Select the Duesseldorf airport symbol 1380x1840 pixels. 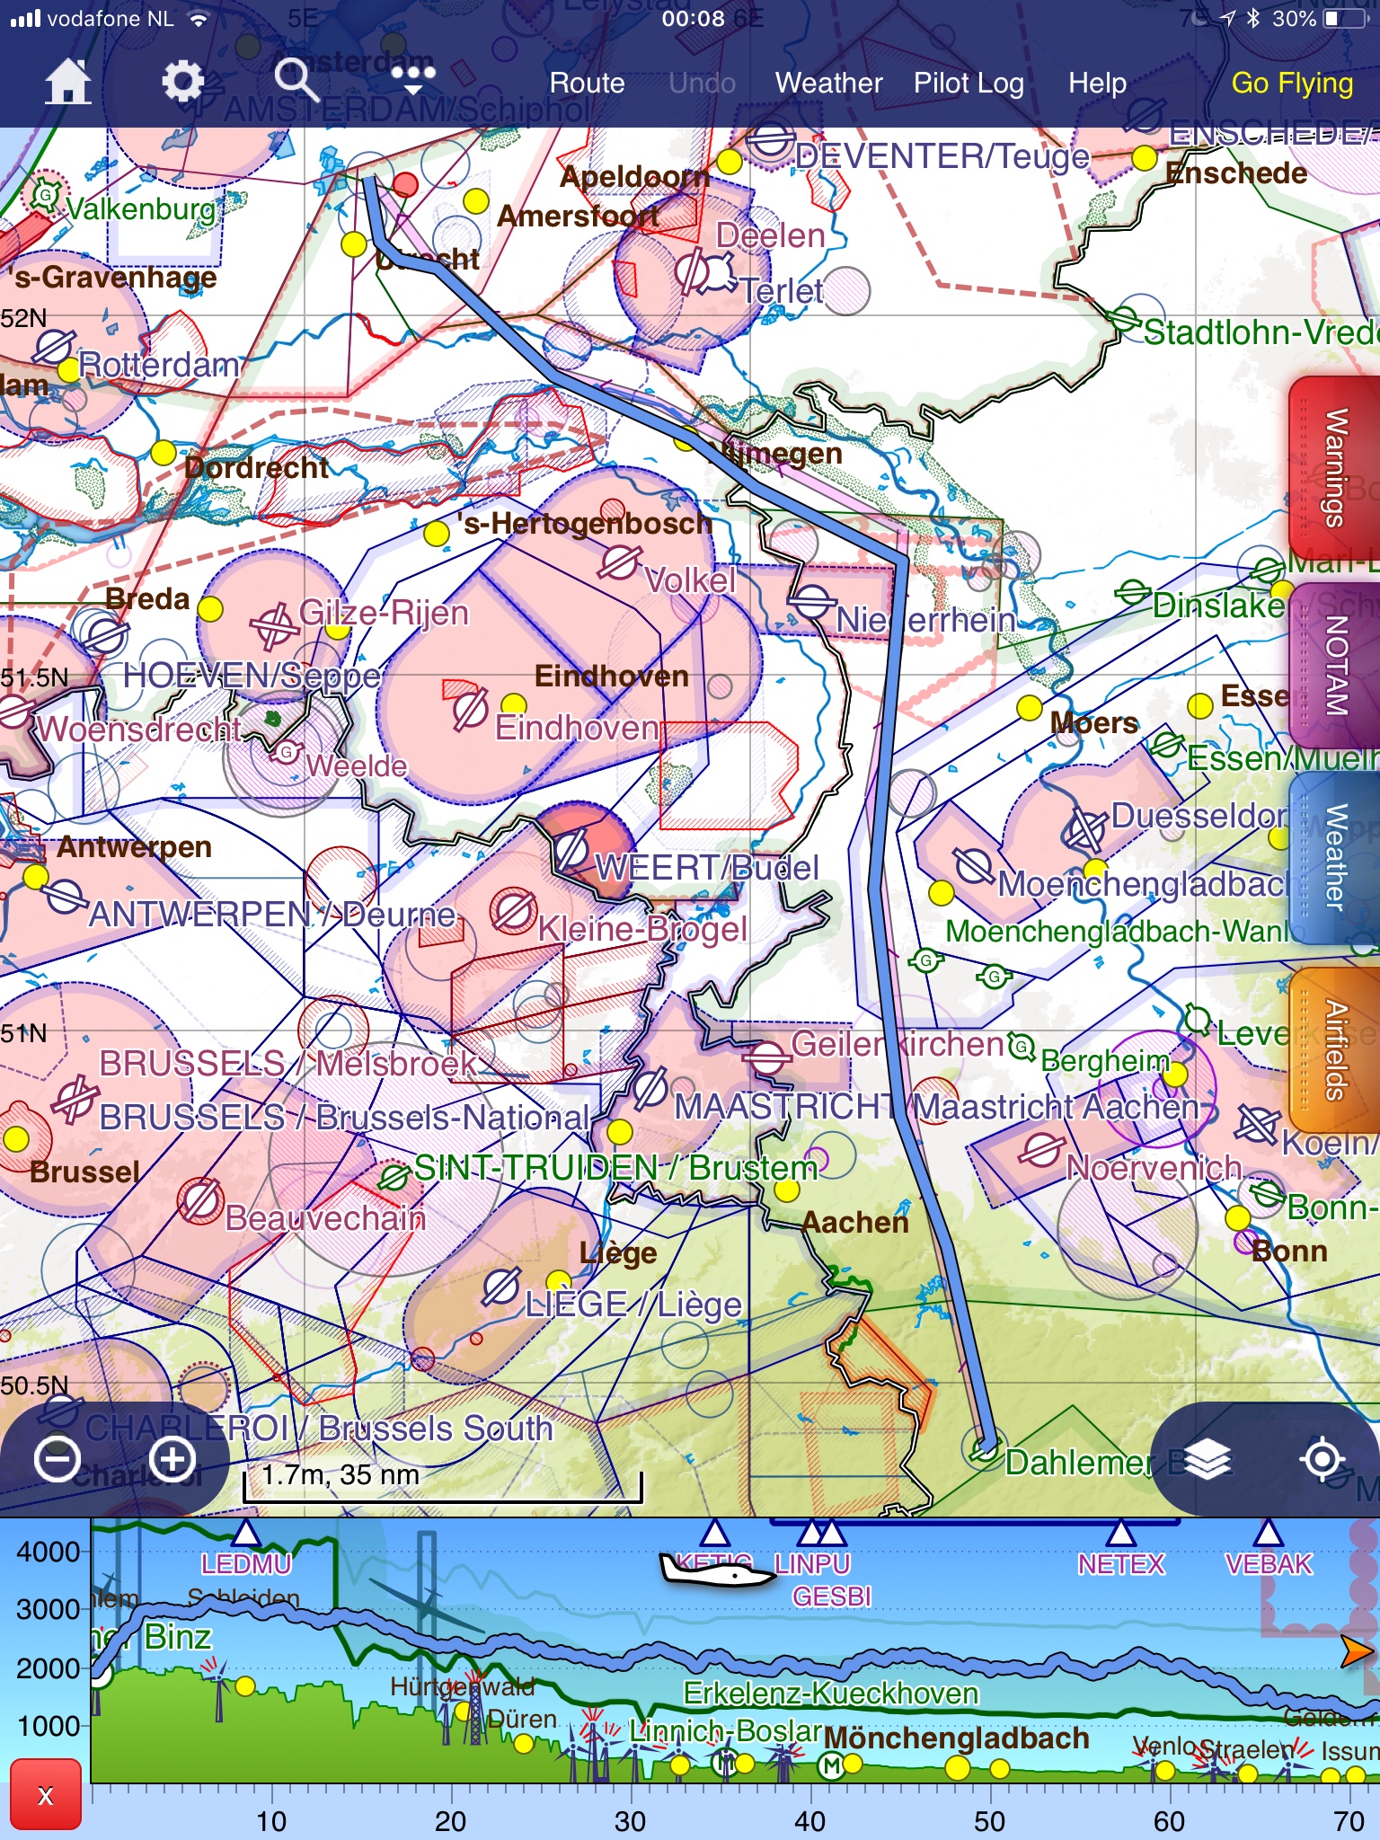[x=1085, y=828]
